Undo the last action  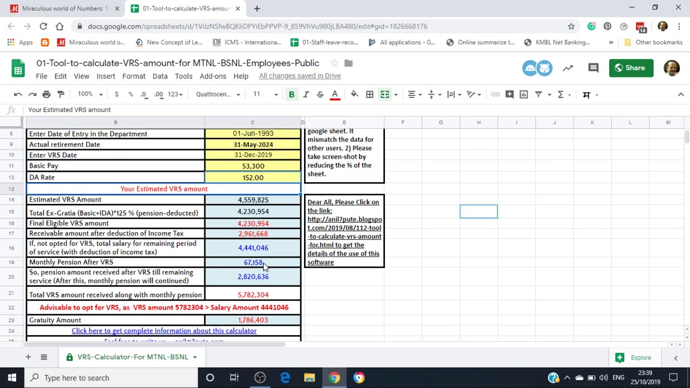pos(18,94)
